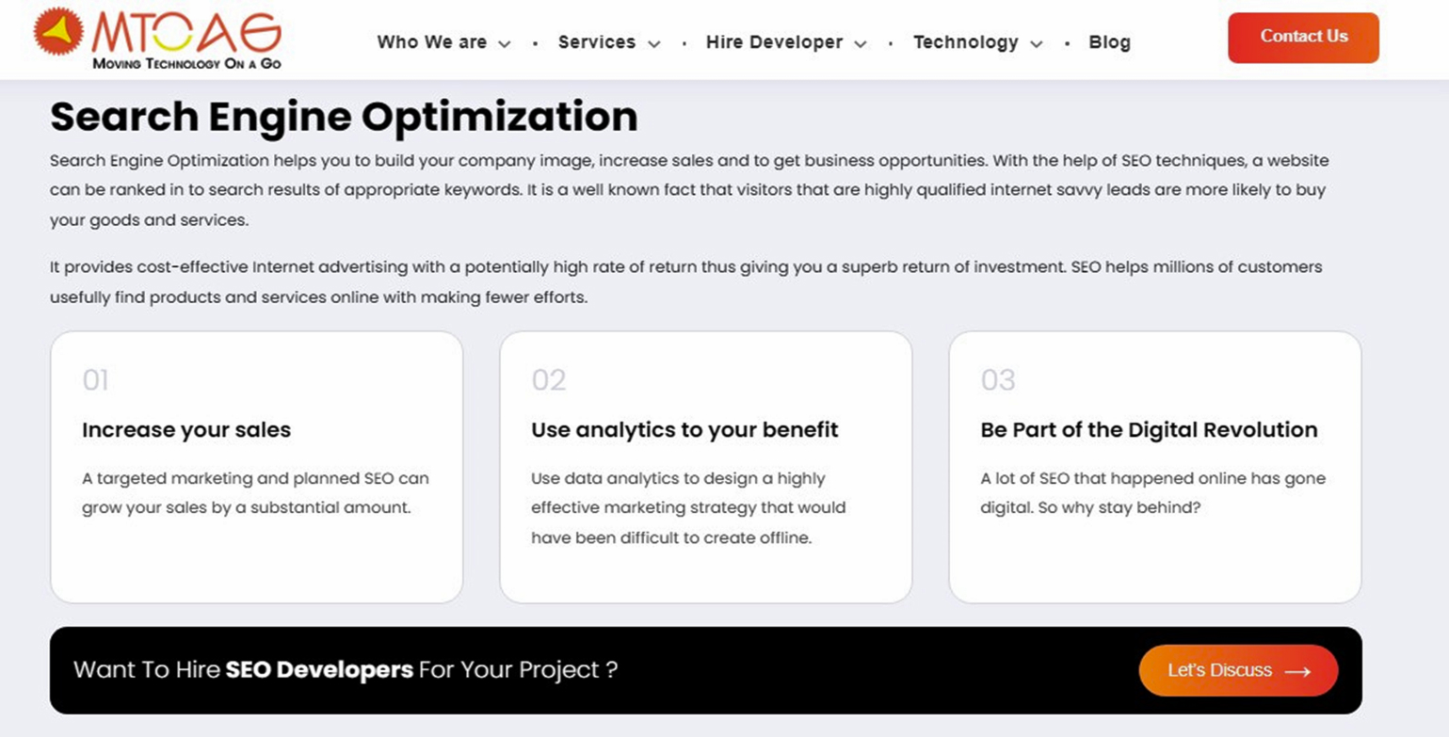Click the Use analytics to your benefit card
The image size is (1449, 737).
point(706,466)
